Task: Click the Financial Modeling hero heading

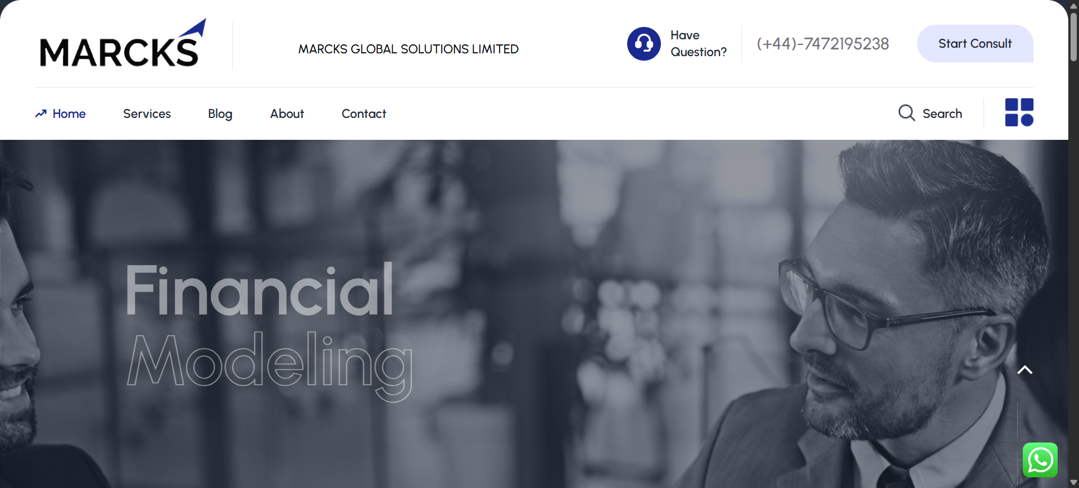Action: coord(269,331)
